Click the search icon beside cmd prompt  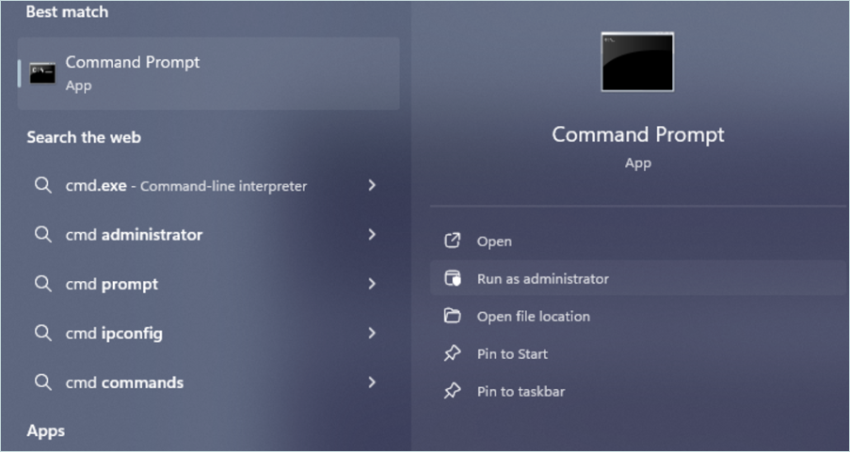click(42, 284)
